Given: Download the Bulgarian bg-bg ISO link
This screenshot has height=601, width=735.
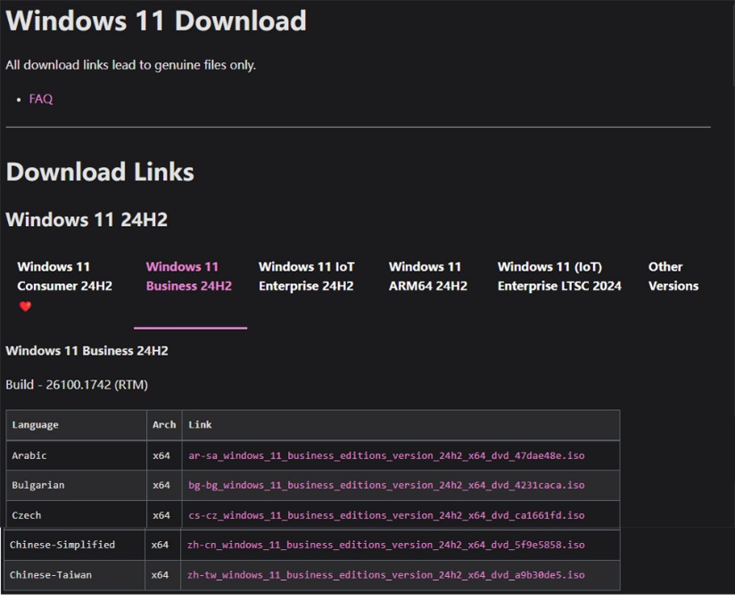Looking at the screenshot, I should coord(386,485).
